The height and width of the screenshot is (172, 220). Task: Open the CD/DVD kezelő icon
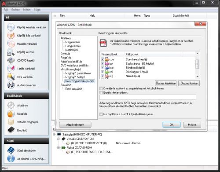[x=11, y=60]
